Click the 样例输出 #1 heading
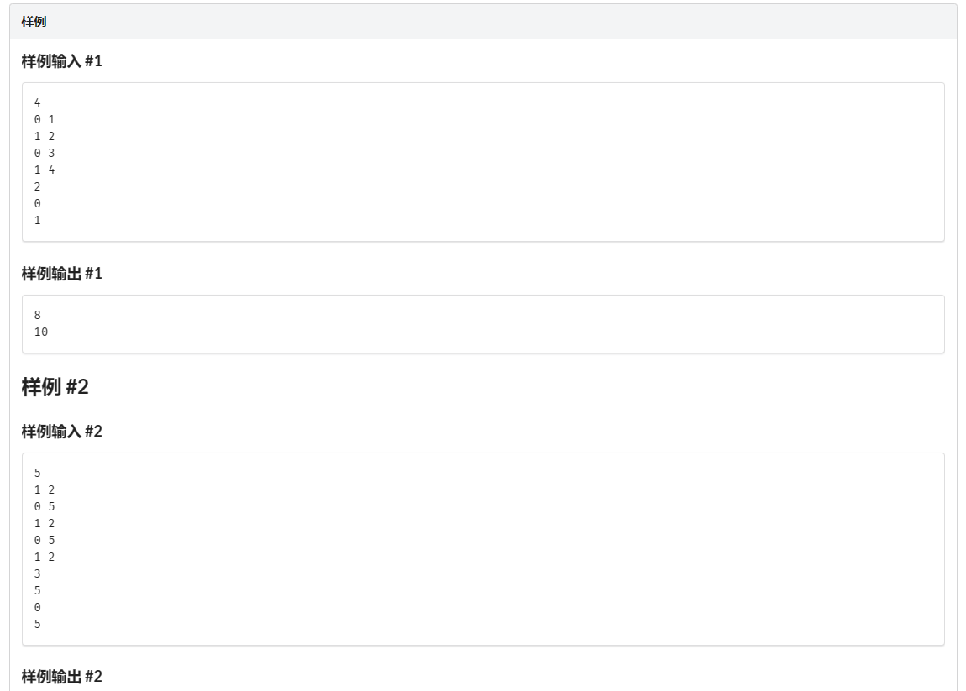This screenshot has width=966, height=691. (62, 274)
